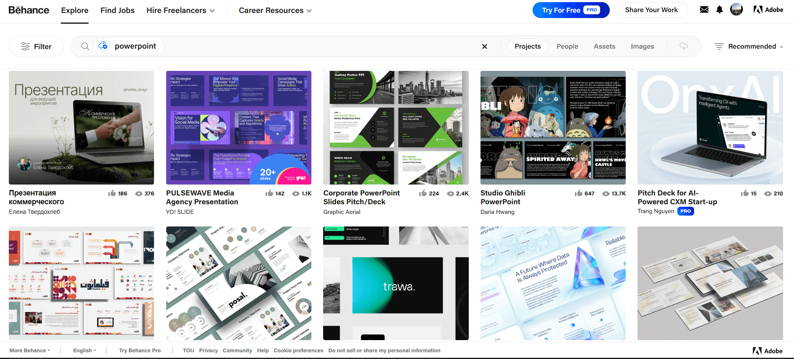
Task: Clear the search with X icon
Action: [485, 46]
